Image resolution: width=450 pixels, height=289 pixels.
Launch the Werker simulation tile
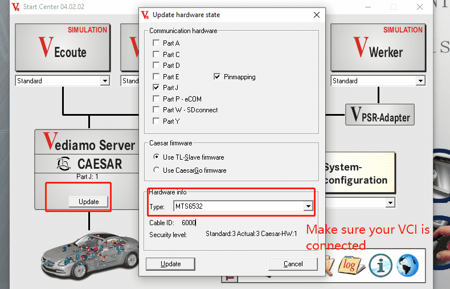pos(378,47)
